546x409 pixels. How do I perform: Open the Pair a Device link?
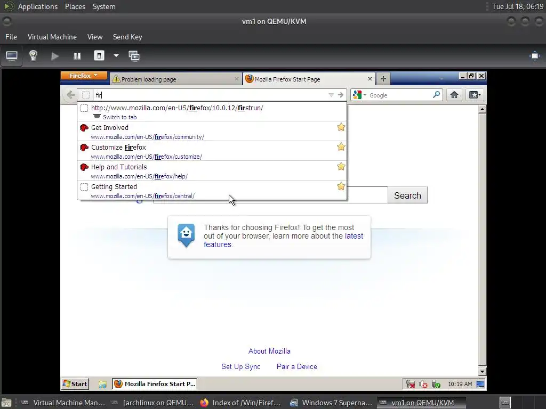pyautogui.click(x=296, y=366)
